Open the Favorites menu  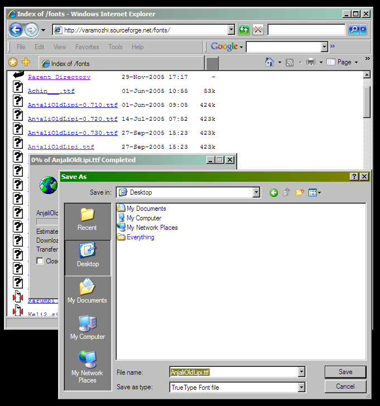click(87, 47)
